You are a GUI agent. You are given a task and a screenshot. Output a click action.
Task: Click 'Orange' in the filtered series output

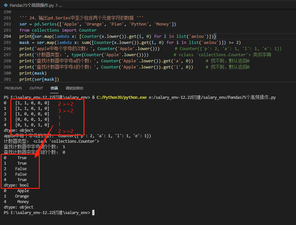click(x=22, y=196)
